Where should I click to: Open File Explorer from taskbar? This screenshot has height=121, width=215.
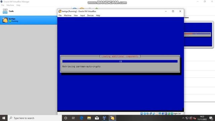tap(89, 118)
